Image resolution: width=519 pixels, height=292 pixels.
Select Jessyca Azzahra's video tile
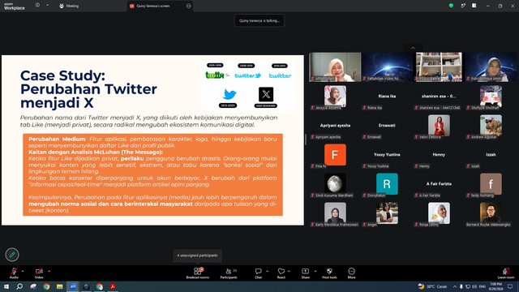pyautogui.click(x=335, y=97)
